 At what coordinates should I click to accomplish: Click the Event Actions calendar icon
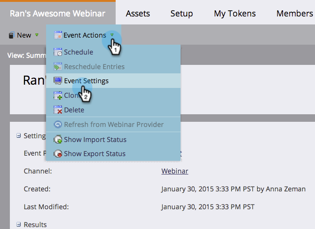(x=58, y=35)
